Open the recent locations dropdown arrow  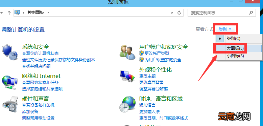[x=1, y=13]
